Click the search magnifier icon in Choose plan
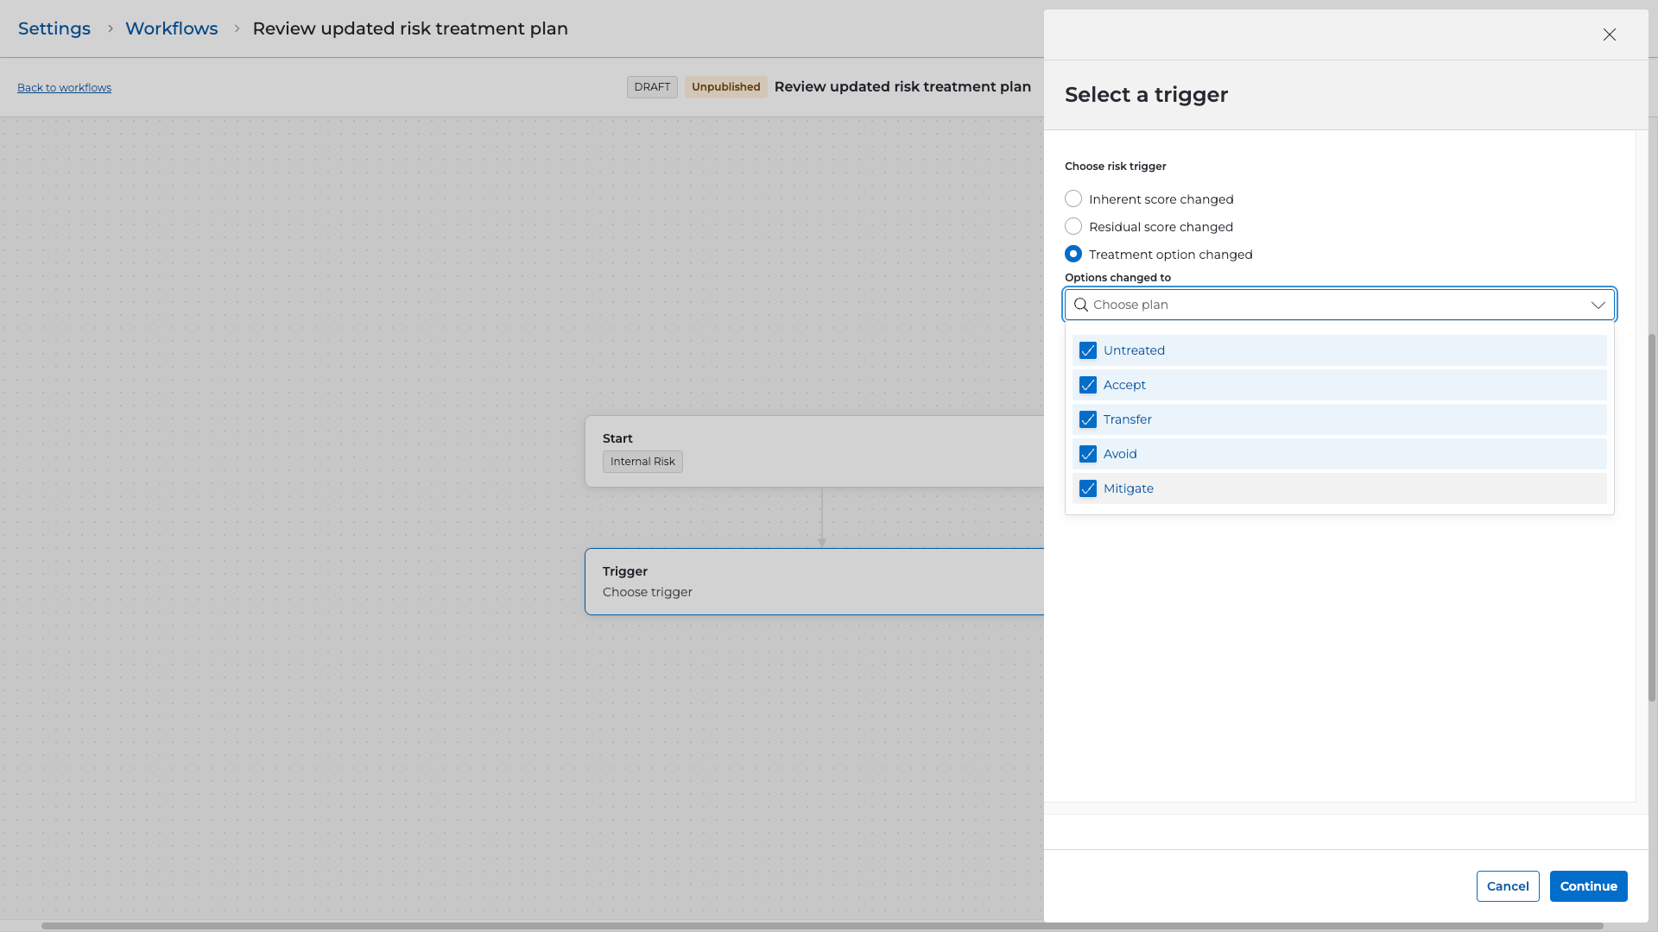The image size is (1658, 932). click(1080, 305)
